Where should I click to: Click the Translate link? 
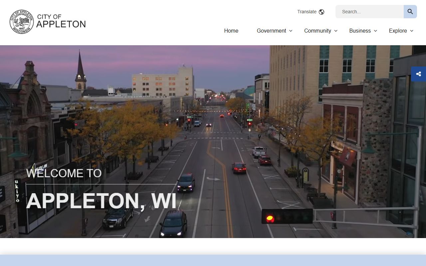click(x=307, y=12)
